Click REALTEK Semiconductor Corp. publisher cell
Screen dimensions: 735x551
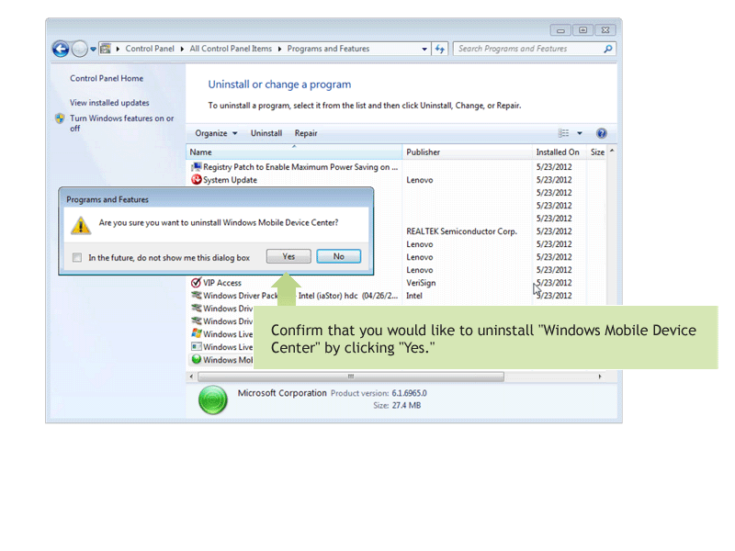click(x=461, y=231)
